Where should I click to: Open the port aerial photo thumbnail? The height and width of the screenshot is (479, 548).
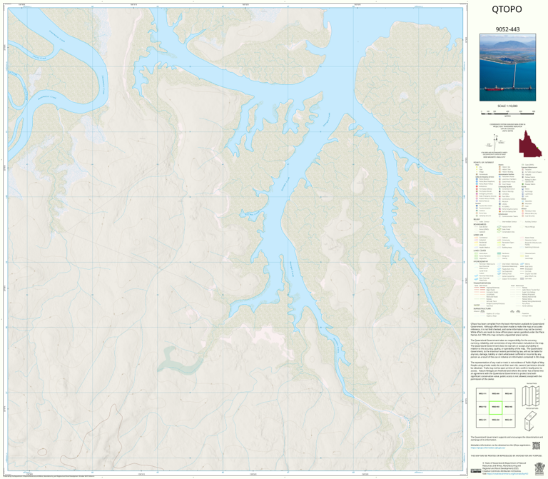click(x=507, y=68)
